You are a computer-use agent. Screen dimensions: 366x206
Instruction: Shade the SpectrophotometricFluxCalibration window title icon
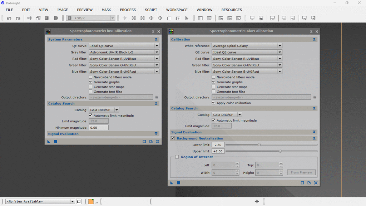click(x=153, y=31)
